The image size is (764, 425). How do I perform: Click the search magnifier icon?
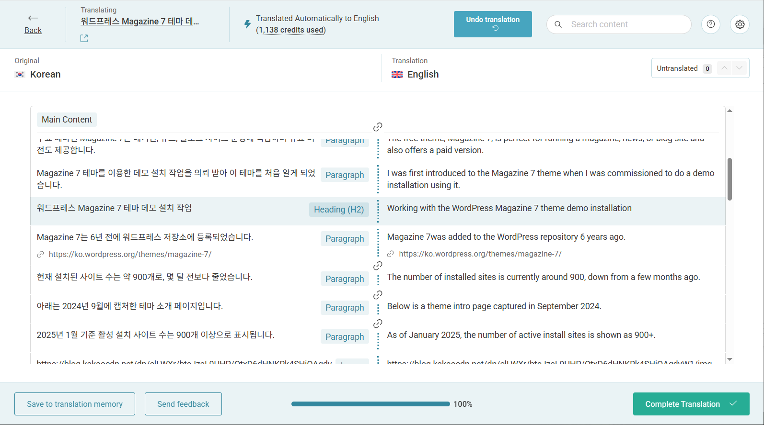click(x=558, y=24)
